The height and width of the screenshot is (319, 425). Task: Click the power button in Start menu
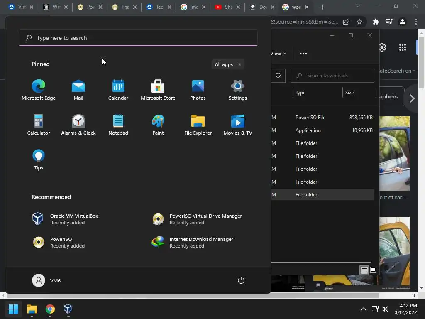point(241,280)
